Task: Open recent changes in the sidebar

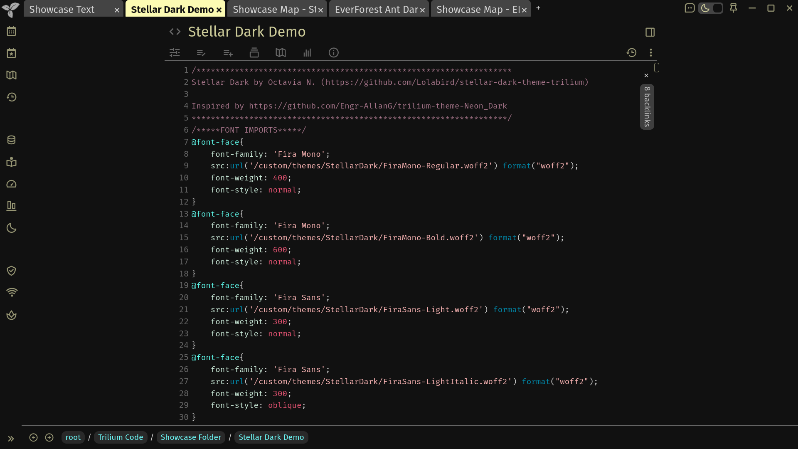Action: 11,97
